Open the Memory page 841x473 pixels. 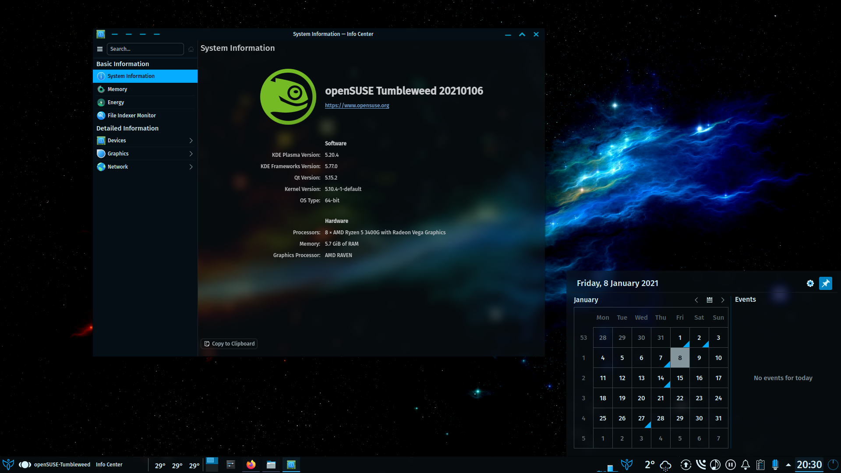point(145,89)
